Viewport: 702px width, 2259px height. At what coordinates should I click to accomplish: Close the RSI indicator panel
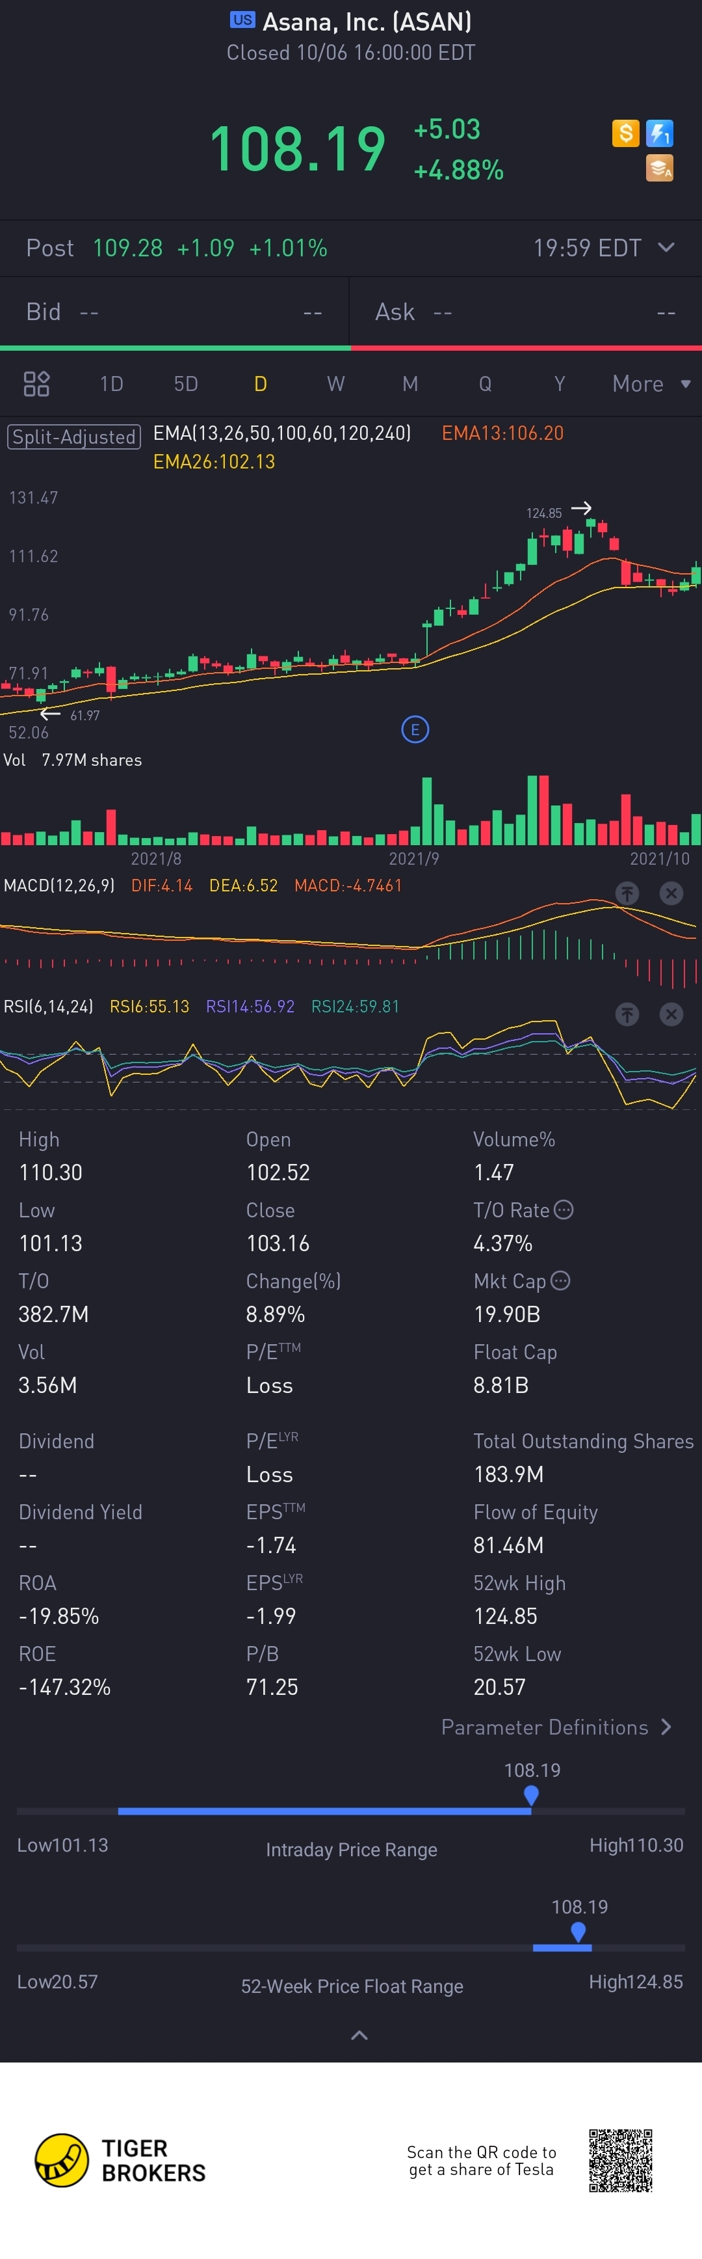671,1014
